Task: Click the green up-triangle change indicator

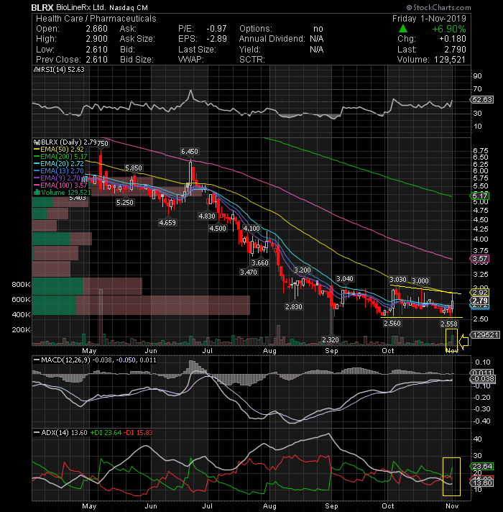Action: [403, 29]
